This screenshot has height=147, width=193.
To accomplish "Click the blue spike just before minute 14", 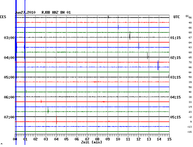I will [x=158, y=65].
